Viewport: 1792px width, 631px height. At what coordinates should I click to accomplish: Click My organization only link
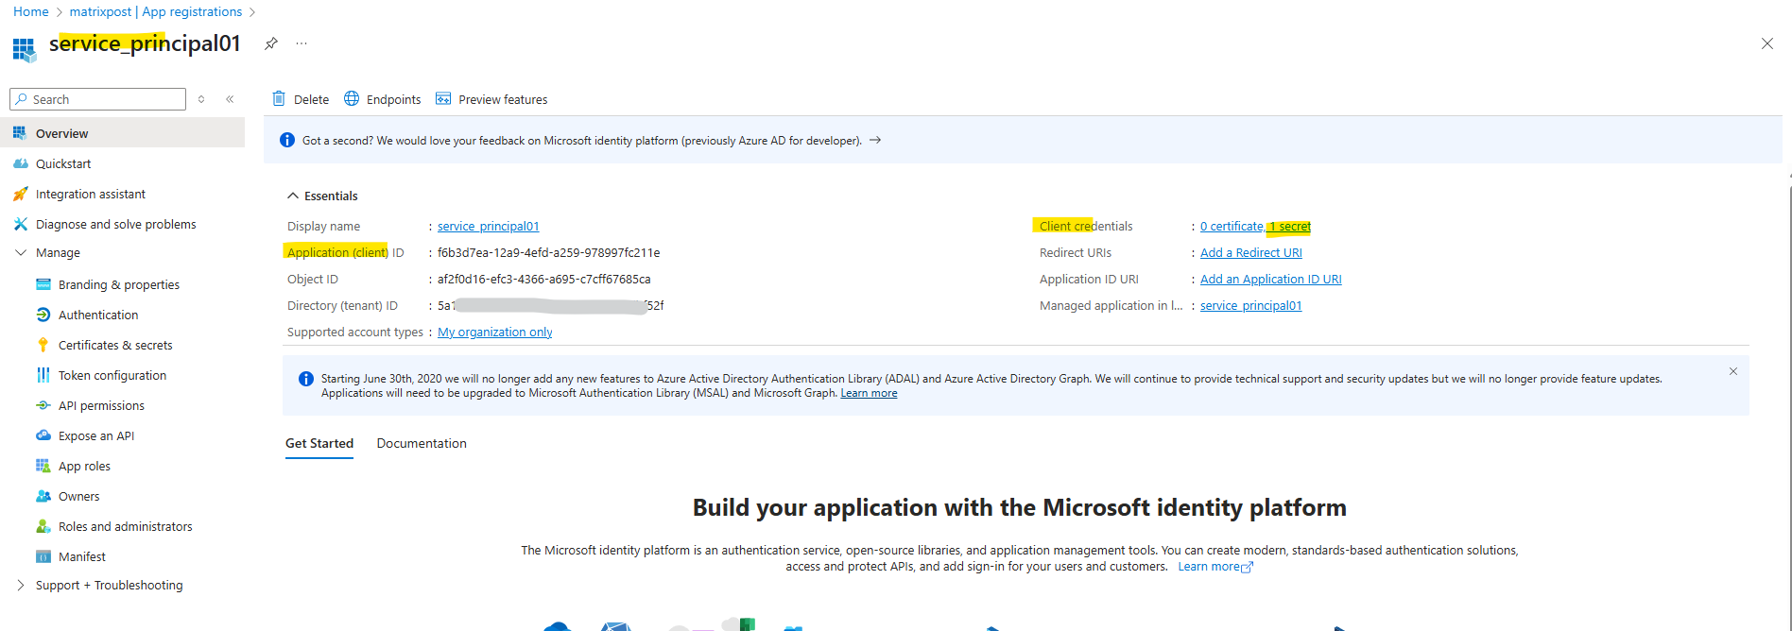tap(495, 332)
